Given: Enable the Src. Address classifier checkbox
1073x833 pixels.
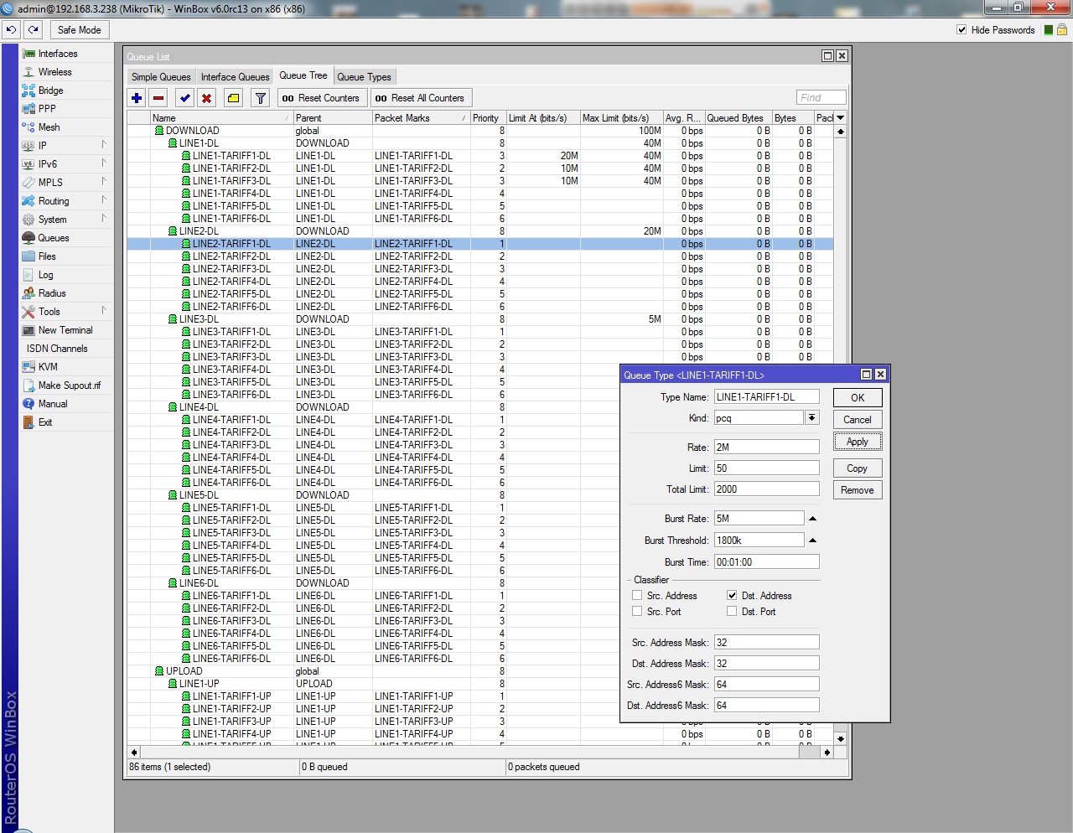Looking at the screenshot, I should (637, 596).
